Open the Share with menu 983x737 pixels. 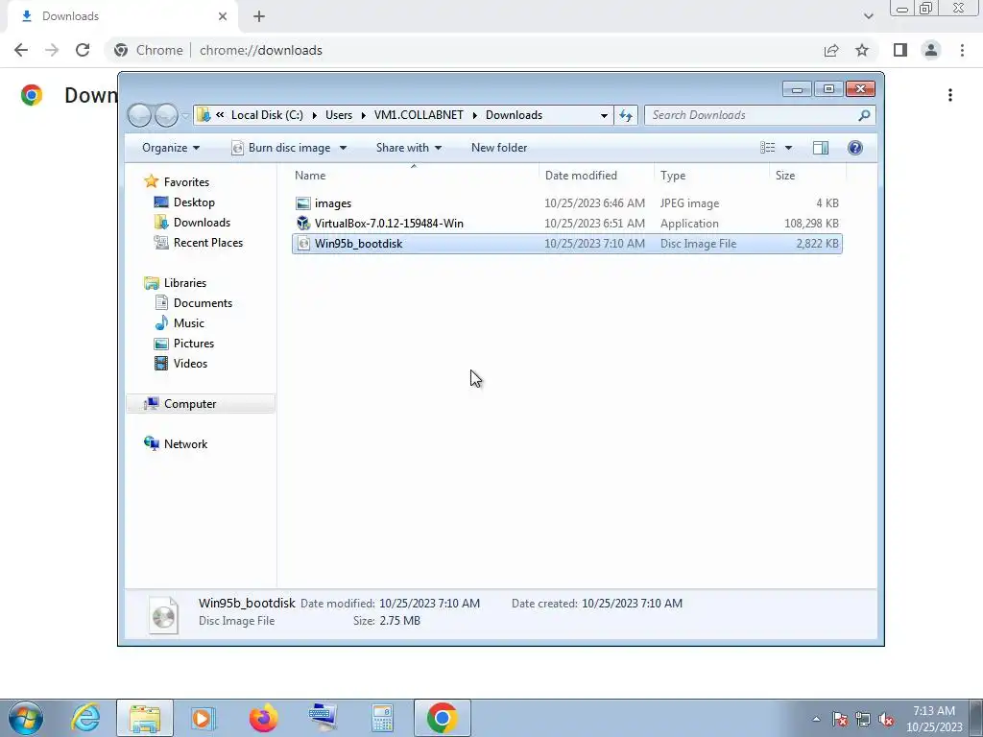tap(409, 148)
